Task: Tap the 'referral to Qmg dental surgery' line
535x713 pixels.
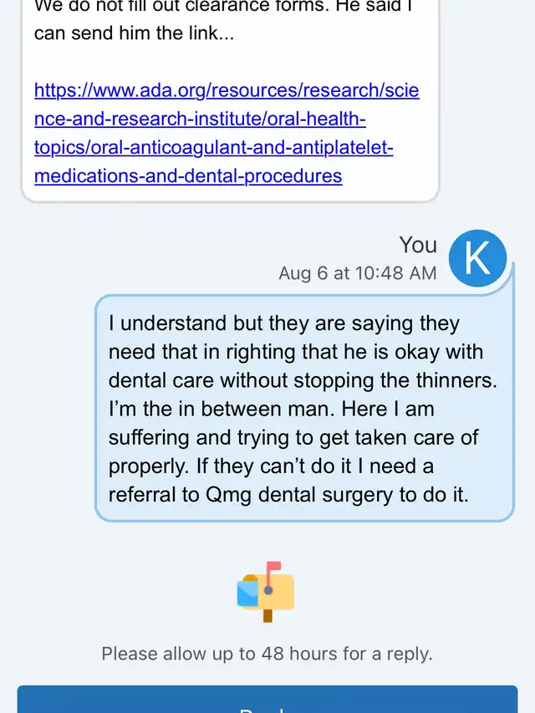Action: pyautogui.click(x=288, y=494)
